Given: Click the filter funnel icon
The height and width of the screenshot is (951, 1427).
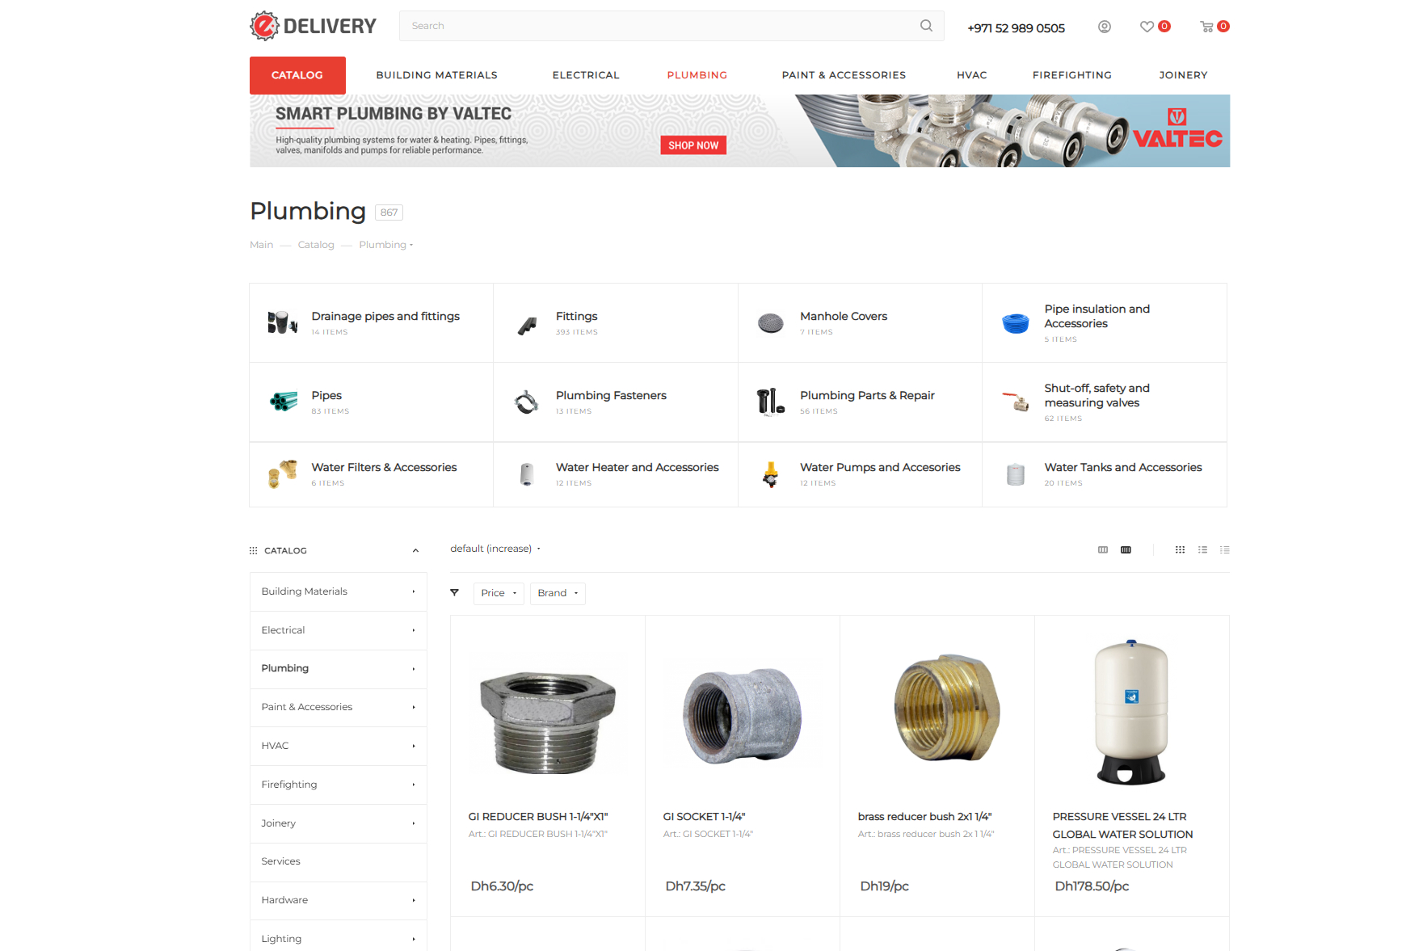Looking at the screenshot, I should click(454, 593).
